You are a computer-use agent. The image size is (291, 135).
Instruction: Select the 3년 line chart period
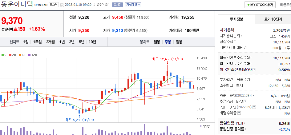click(x=72, y=42)
